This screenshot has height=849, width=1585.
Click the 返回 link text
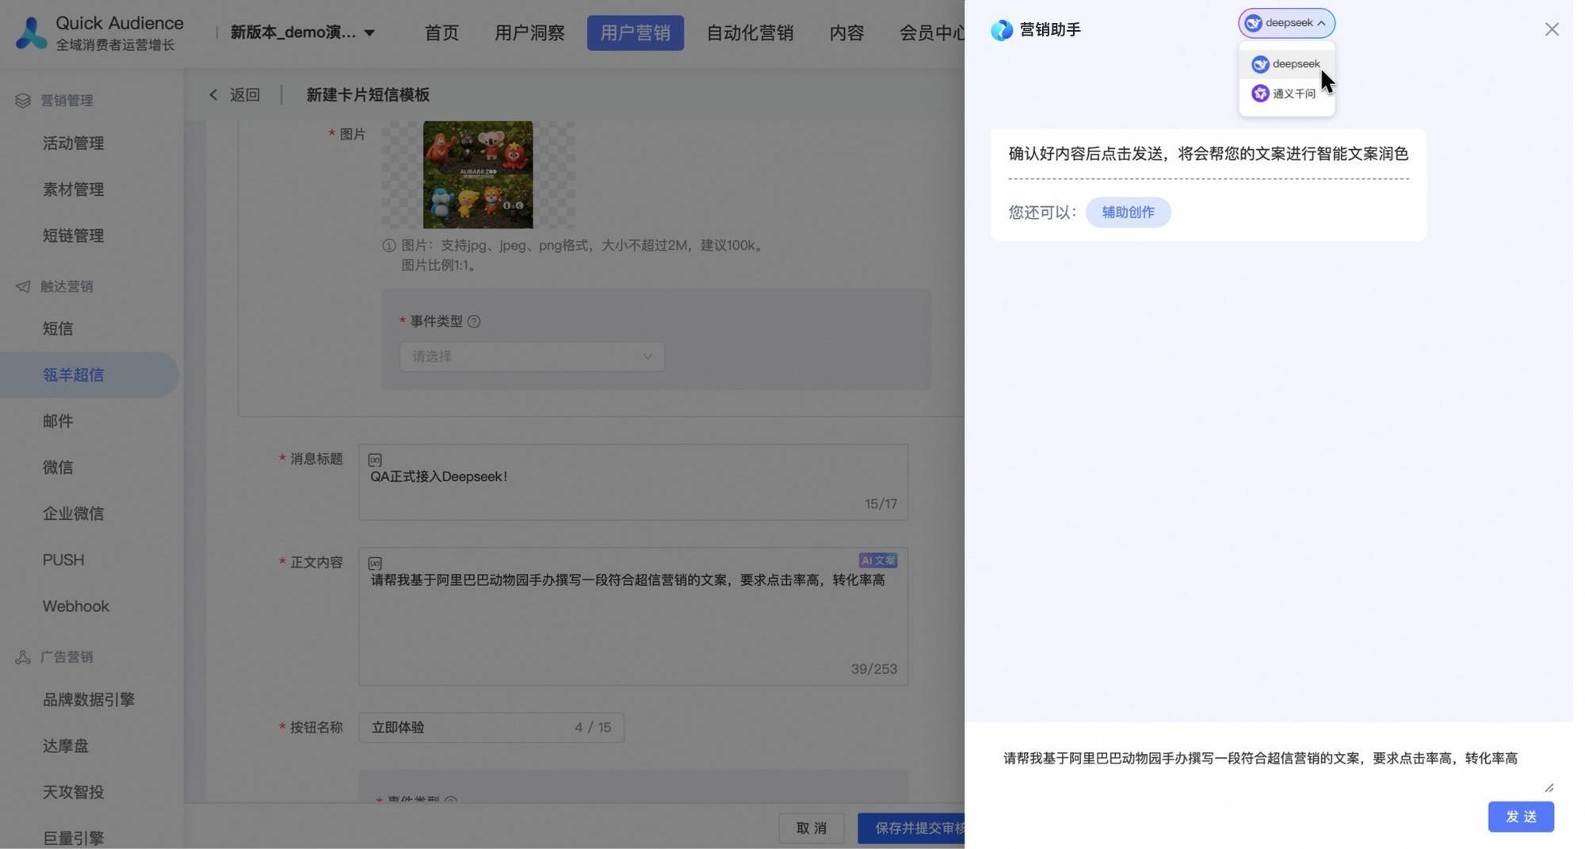[x=245, y=94]
